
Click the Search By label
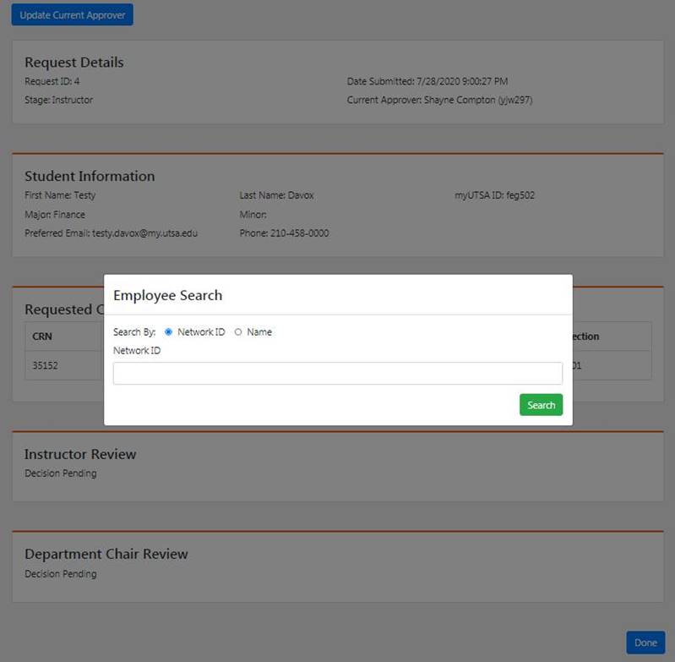tap(134, 332)
